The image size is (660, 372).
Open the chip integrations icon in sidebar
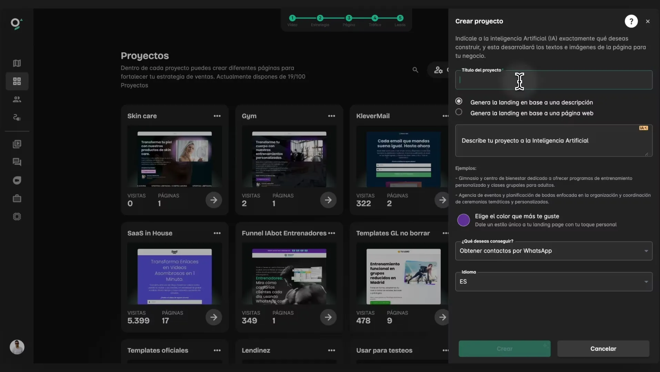point(17,217)
